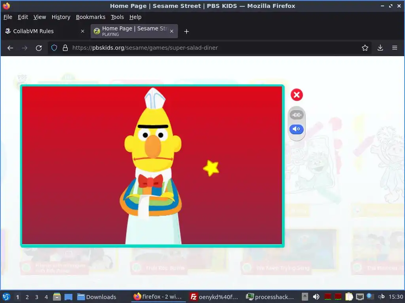Select the Home Page Sesame Street tab
The height and width of the screenshot is (303, 405).
134,31
